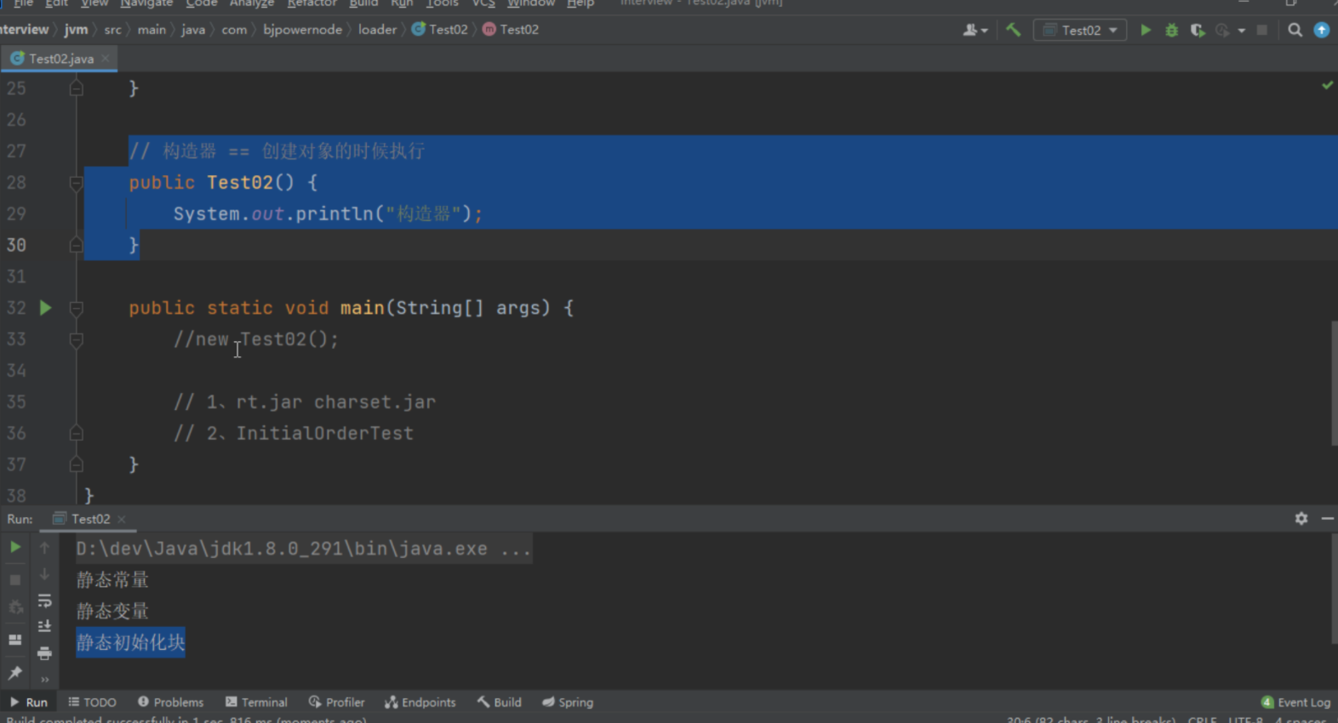Open the Analyze menu
Screen dimensions: 1338x723
252,3
